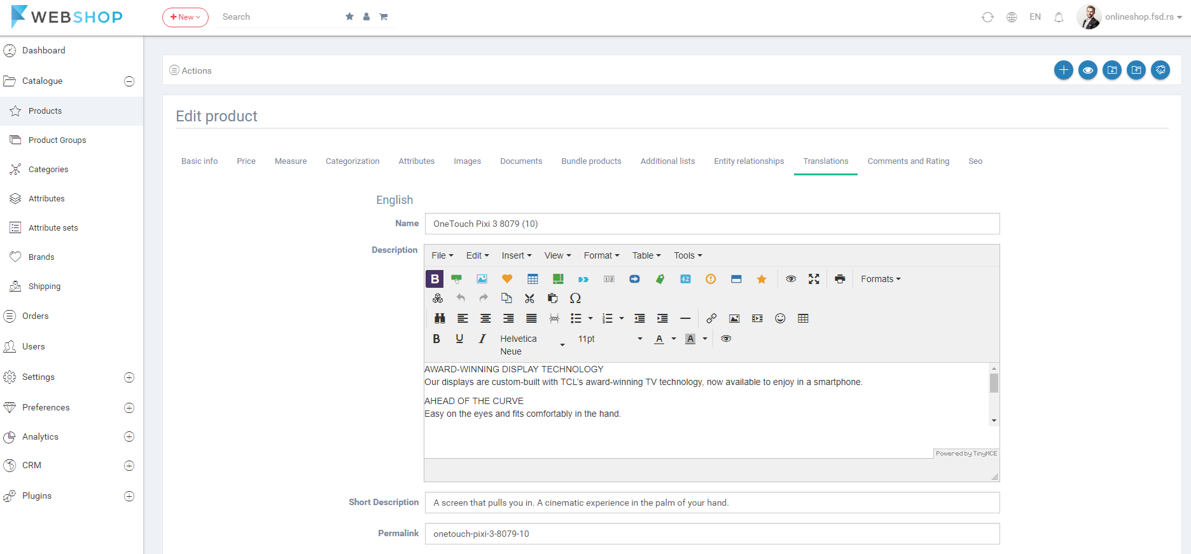Justify the description text
Image resolution: width=1191 pixels, height=554 pixels.
click(x=531, y=318)
